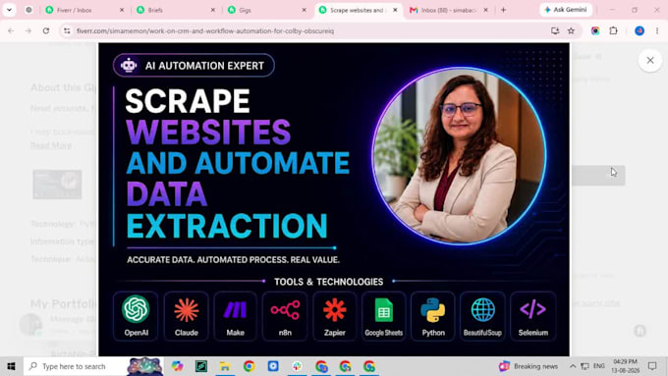668x376 pixels.
Task: Open the Chrome three-dot menu
Action: pos(657,30)
